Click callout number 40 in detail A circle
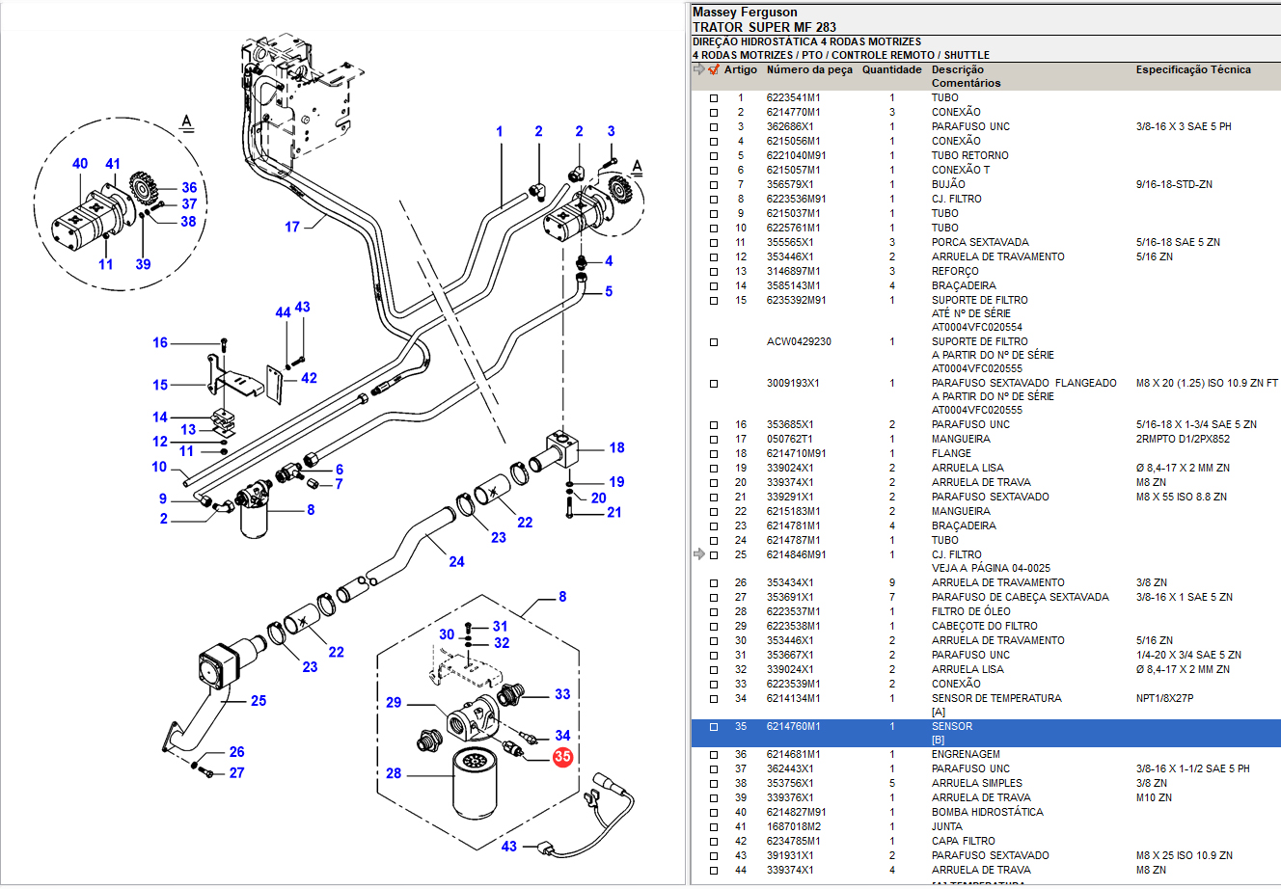This screenshot has width=1281, height=889. 80,164
